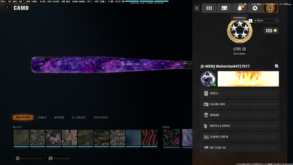Click the Edit Clan Tag icon
This screenshot has width=293, height=165.
(206, 147)
